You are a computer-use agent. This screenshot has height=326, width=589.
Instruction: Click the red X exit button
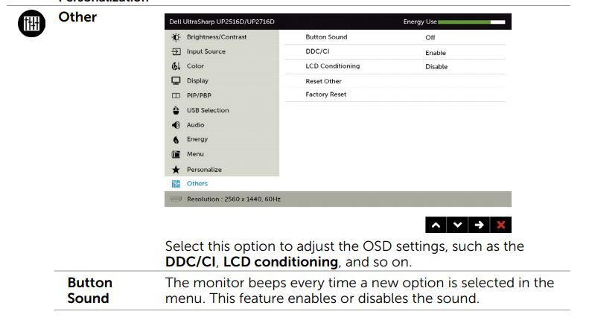click(500, 225)
